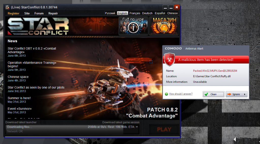Open 'Star Conflict as seen by one of our pilots'
Viewport: 260px width, 144px height.
[x=36, y=87]
